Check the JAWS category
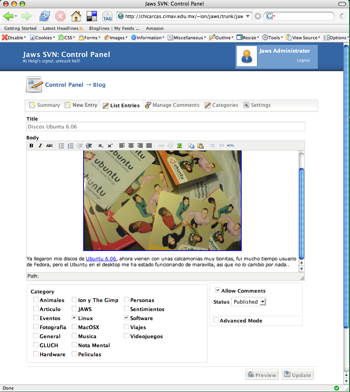The image size is (350, 392). pos(74,308)
